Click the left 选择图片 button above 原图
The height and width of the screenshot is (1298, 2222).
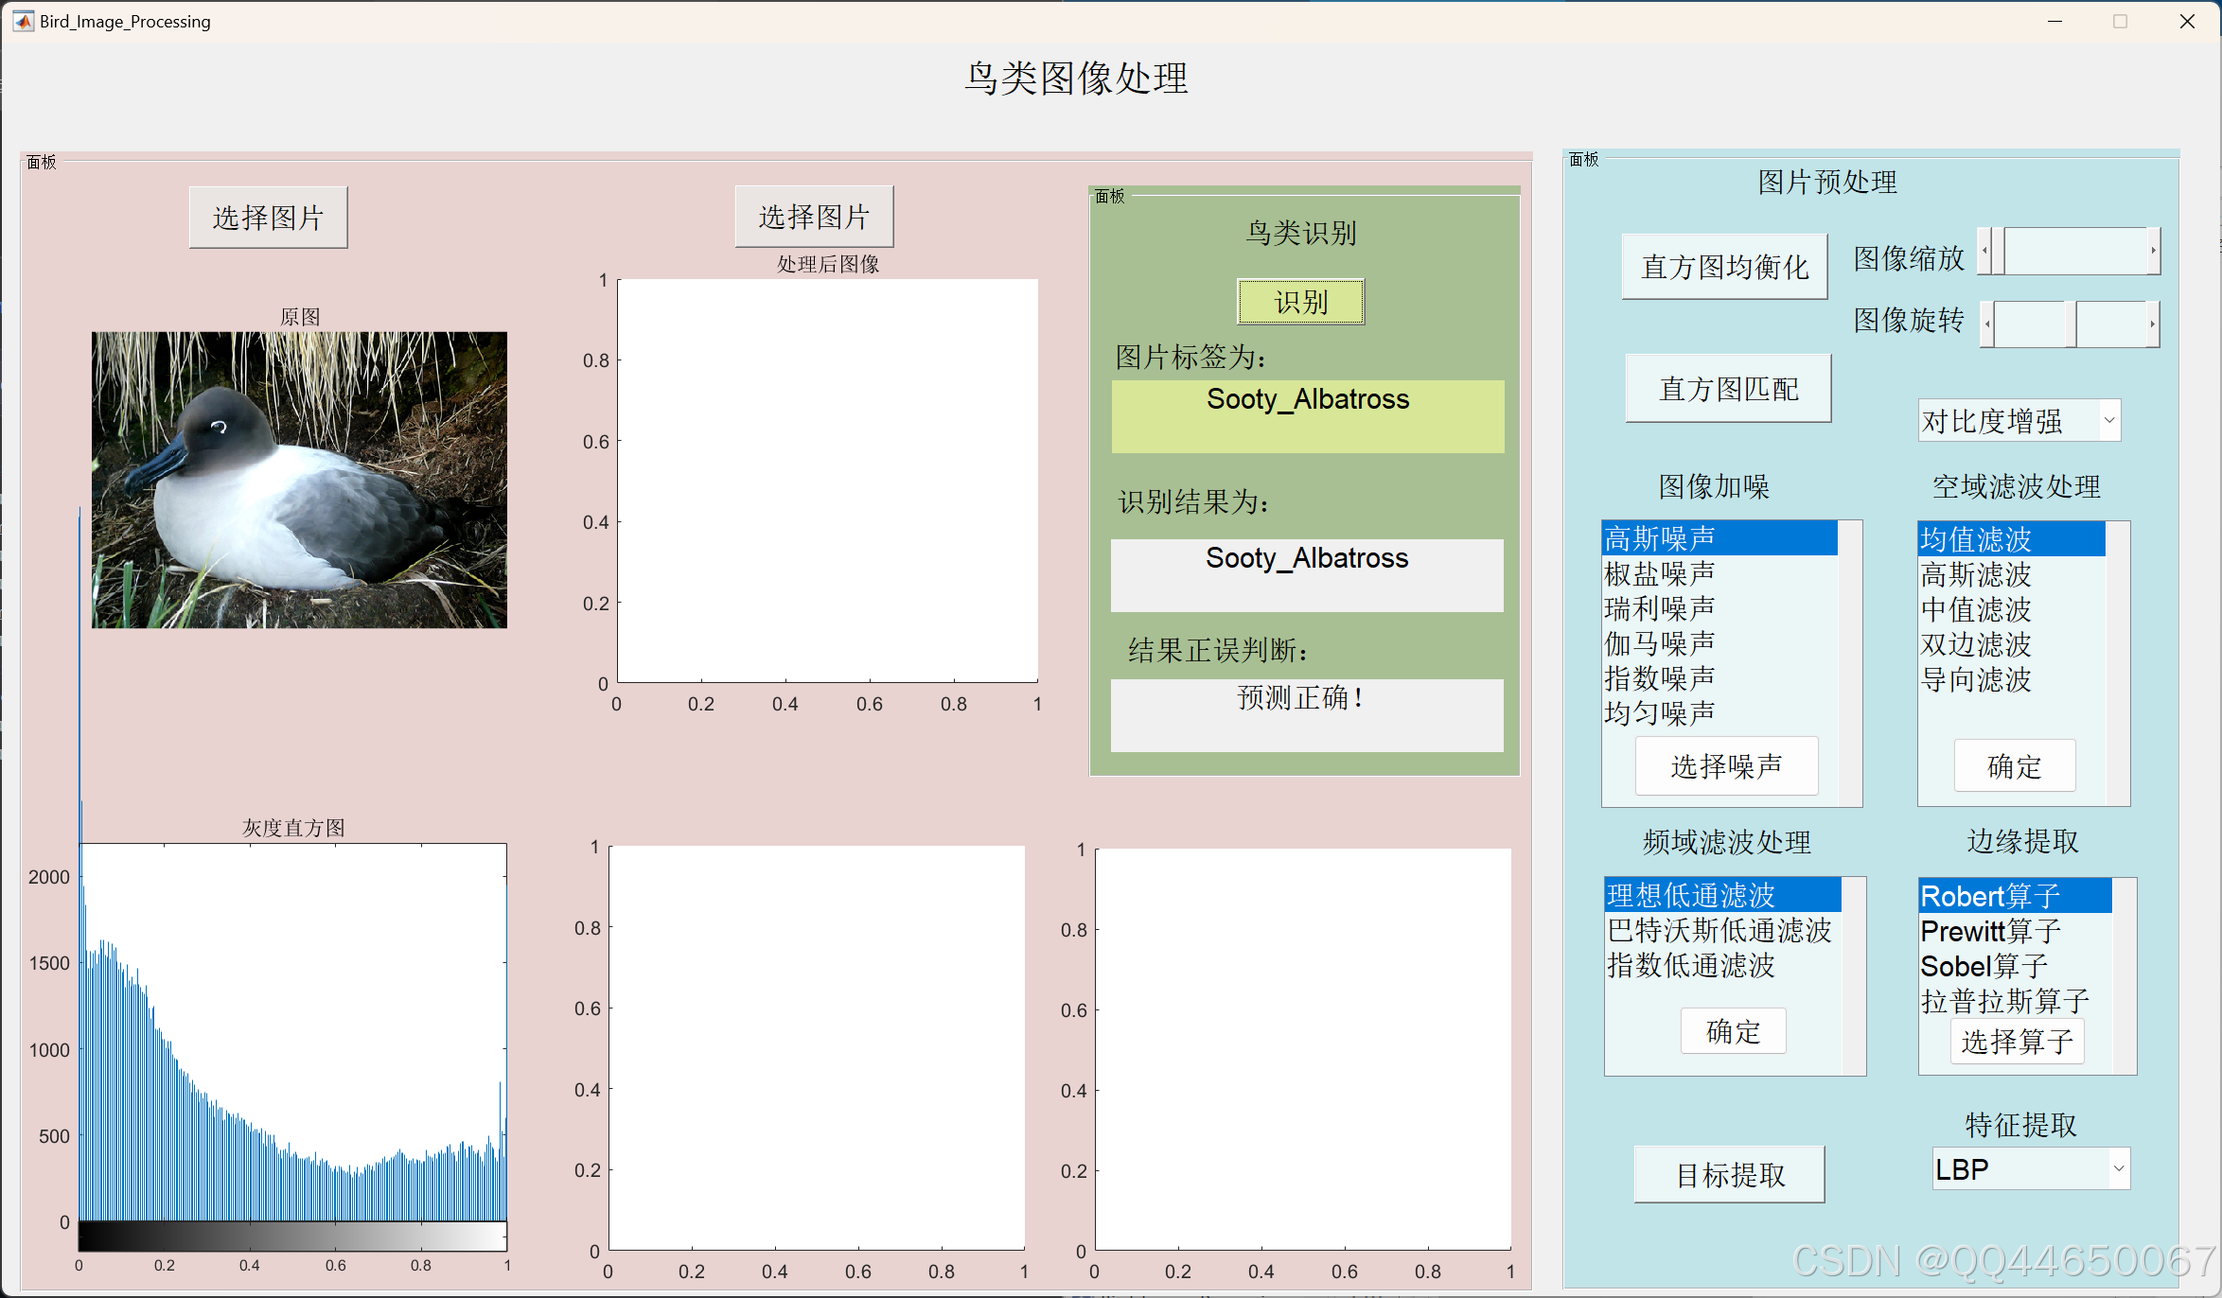(268, 218)
